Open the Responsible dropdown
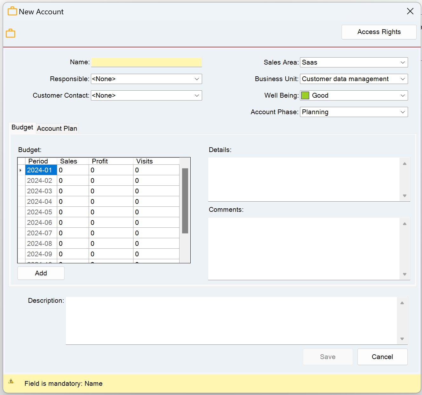 (146, 79)
